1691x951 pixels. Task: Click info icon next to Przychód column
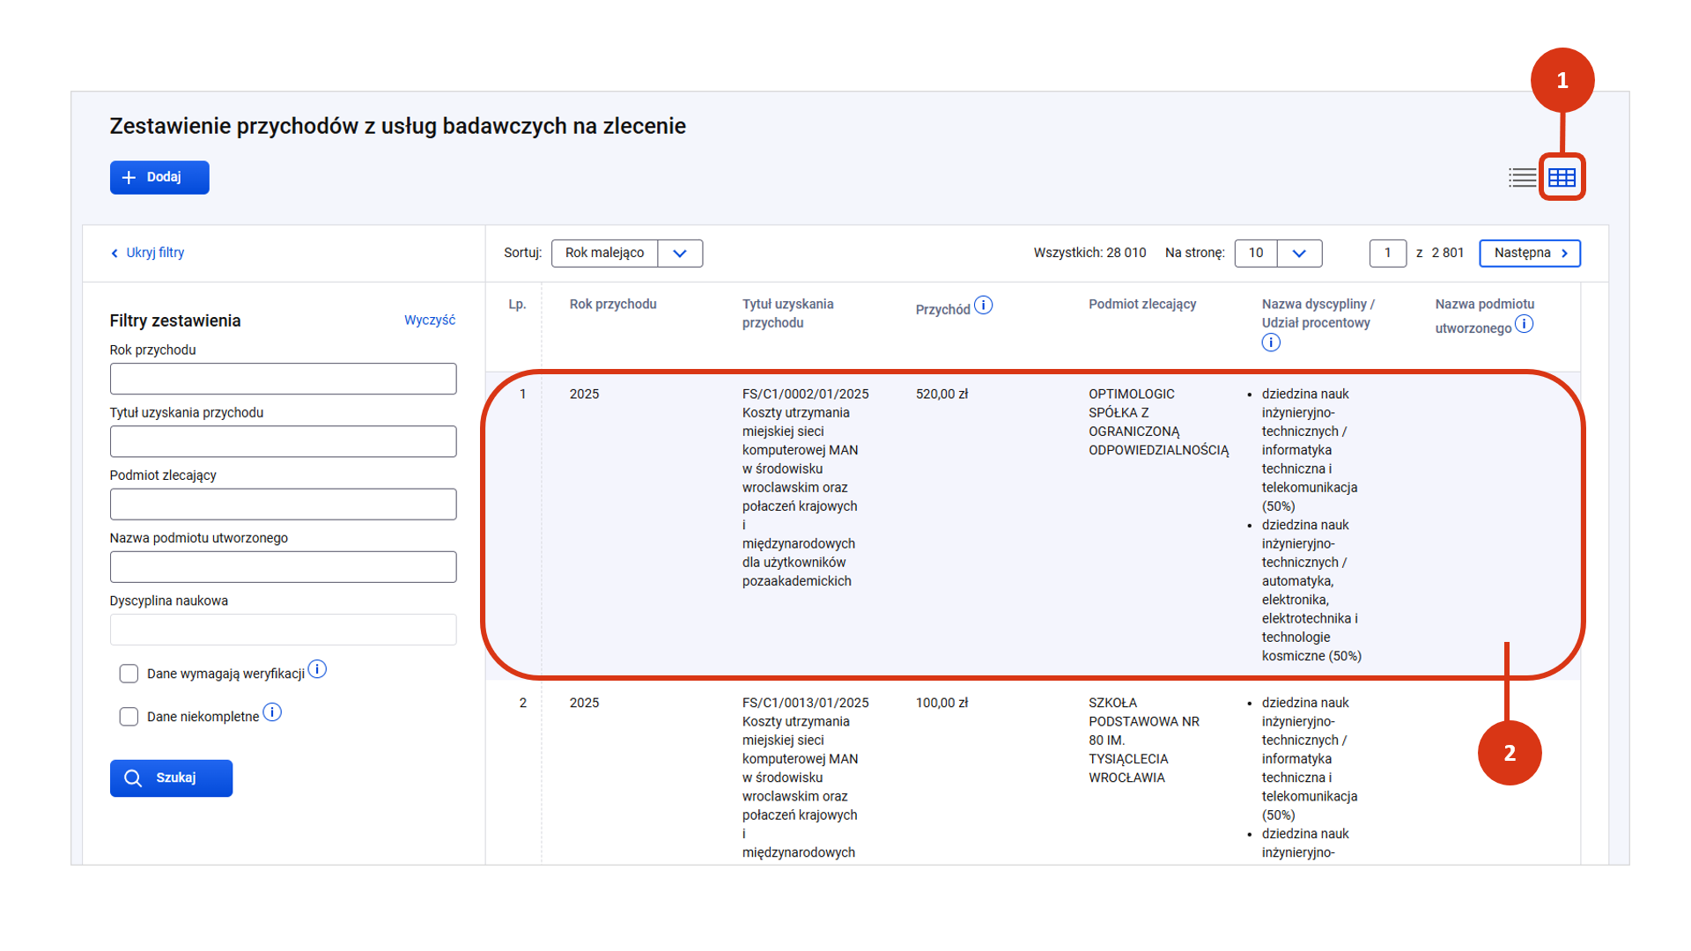tap(984, 306)
